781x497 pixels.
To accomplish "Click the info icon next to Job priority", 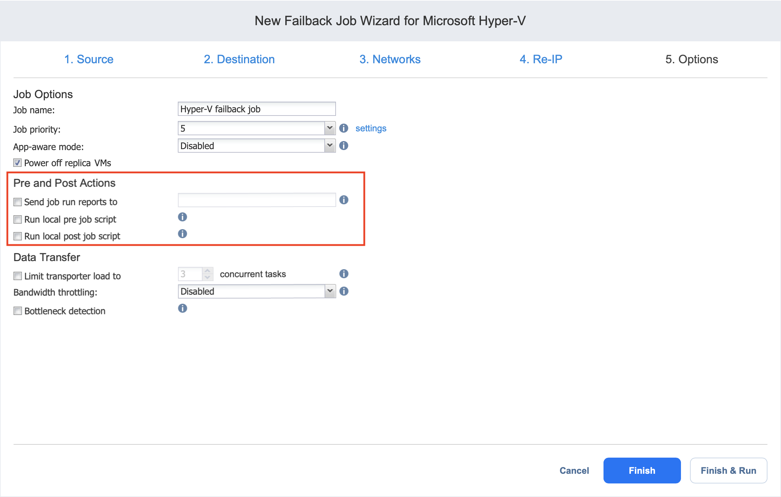I will (x=343, y=128).
